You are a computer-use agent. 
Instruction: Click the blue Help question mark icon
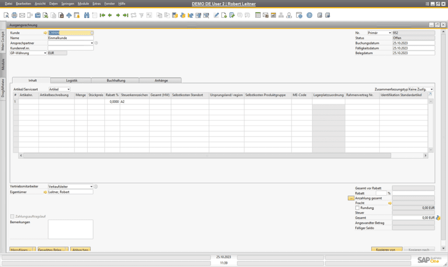click(309, 15)
